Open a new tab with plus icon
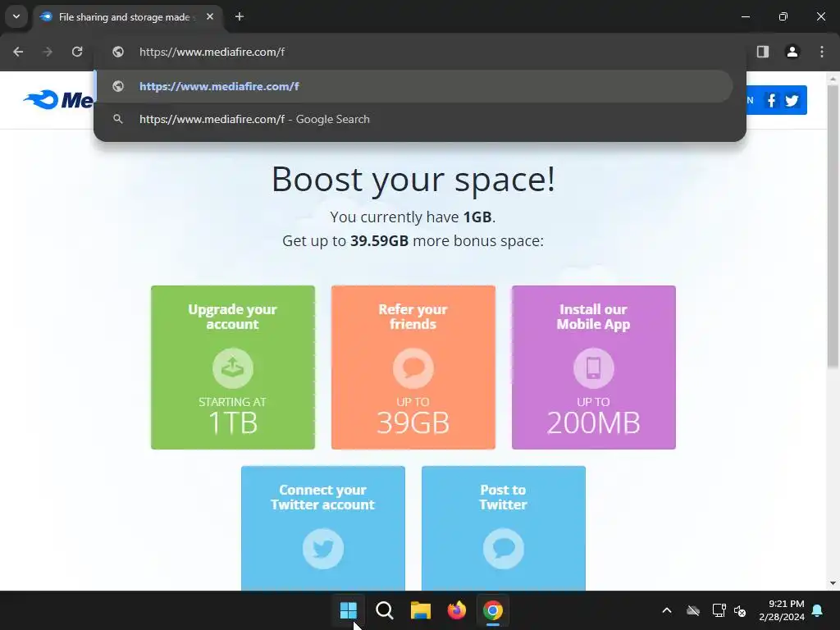Screen dimensions: 840x630 [240, 16]
